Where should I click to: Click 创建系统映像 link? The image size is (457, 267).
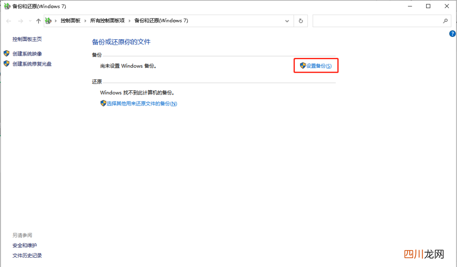(x=27, y=54)
